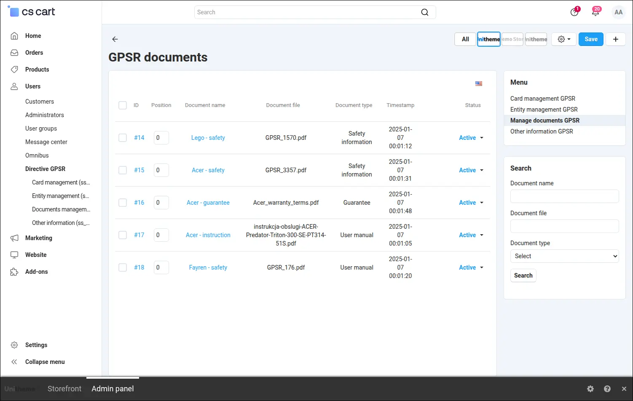Switch to Admin panel in bottom bar
633x401 pixels.
pyautogui.click(x=113, y=389)
